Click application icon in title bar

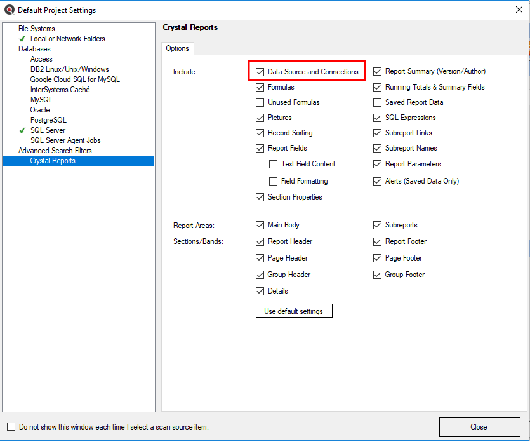pos(9,10)
